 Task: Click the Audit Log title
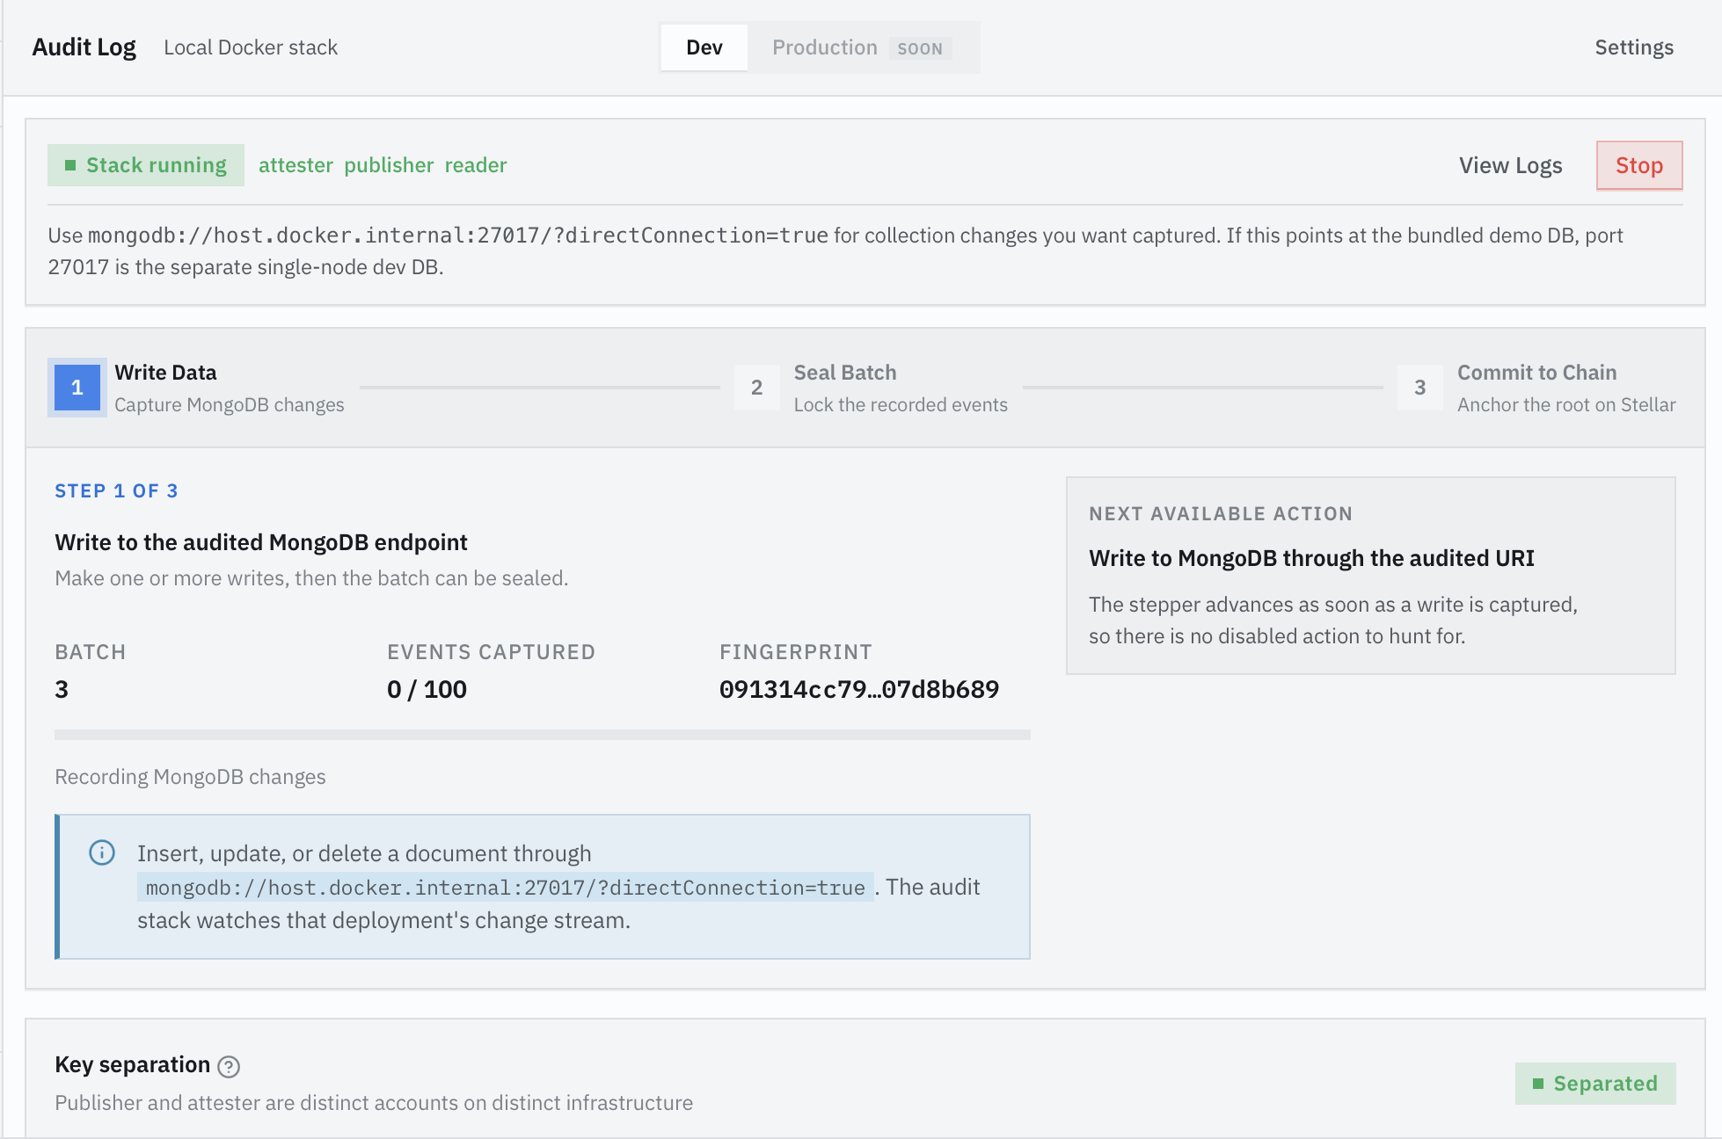tap(84, 47)
